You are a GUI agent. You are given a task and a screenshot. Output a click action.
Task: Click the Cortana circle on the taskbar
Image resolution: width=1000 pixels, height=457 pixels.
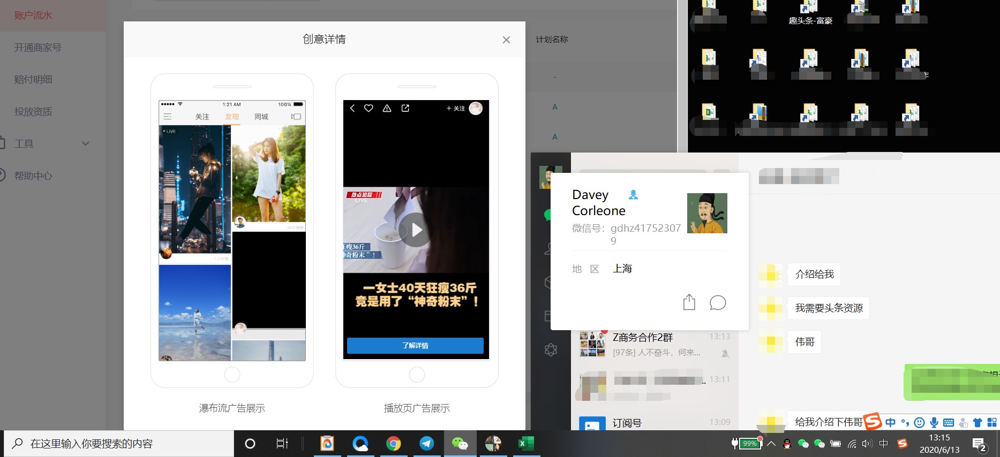(x=250, y=444)
